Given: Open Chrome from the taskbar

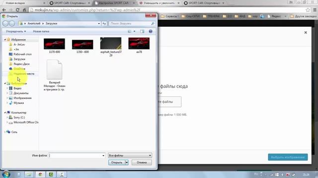Looking at the screenshot, I should [x=40, y=175].
